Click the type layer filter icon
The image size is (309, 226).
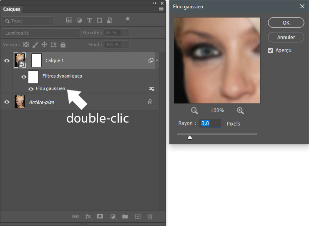[x=89, y=20]
